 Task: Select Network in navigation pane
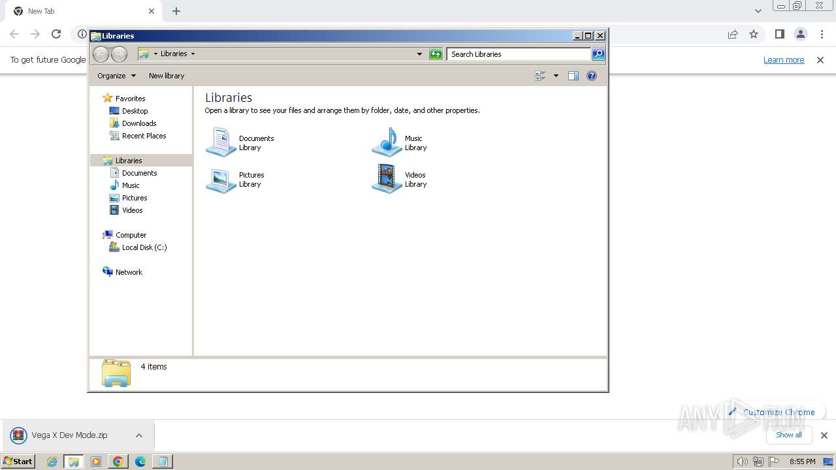129,272
